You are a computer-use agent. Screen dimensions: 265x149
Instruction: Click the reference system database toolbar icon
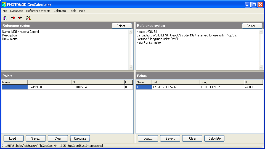[5, 18]
